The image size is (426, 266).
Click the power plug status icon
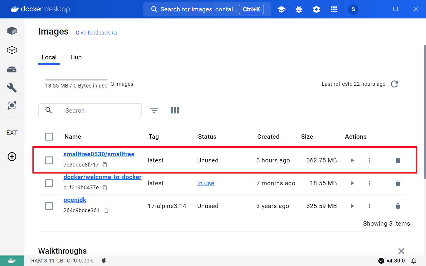coord(104,261)
